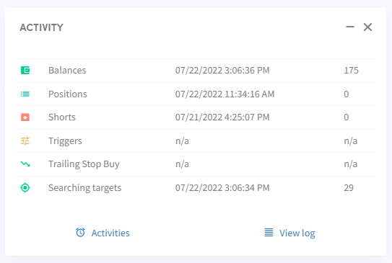Click the Searching targets count 29
Viewport: 392px width, 263px height.
pos(349,187)
